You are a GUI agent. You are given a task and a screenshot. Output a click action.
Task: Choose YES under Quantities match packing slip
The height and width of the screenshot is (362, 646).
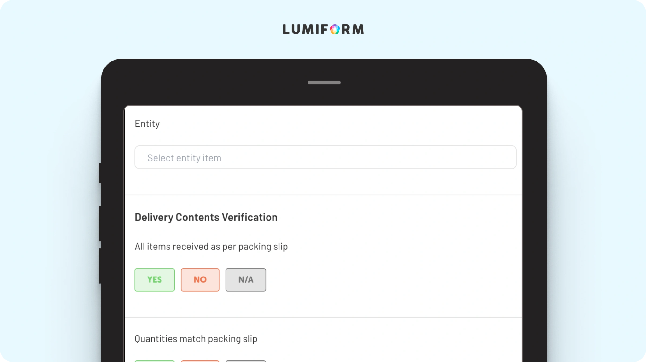coord(155,361)
